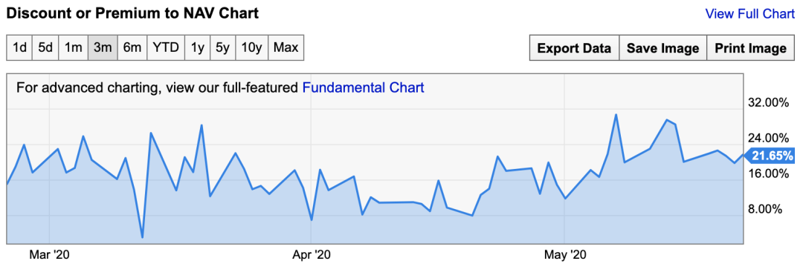Screen dimensions: 803x275
Task: Select the Max time range
Action: tap(286, 48)
